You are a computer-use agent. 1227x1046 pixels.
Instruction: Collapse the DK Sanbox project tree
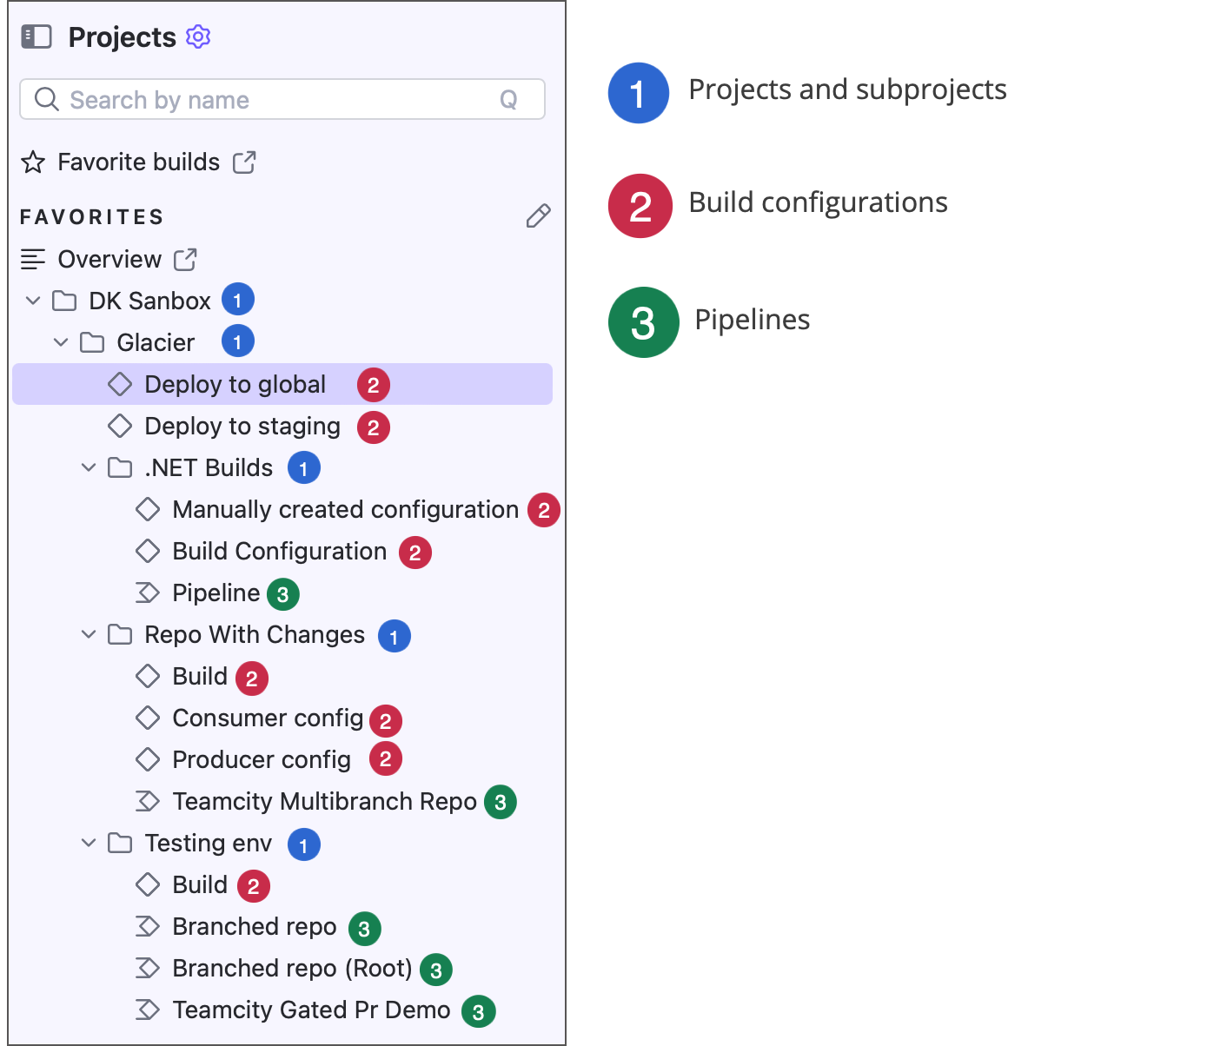coord(33,300)
